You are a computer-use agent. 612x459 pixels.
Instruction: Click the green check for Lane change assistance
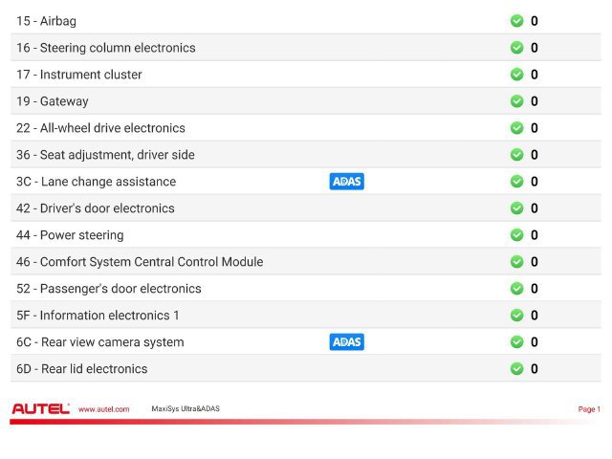click(516, 181)
